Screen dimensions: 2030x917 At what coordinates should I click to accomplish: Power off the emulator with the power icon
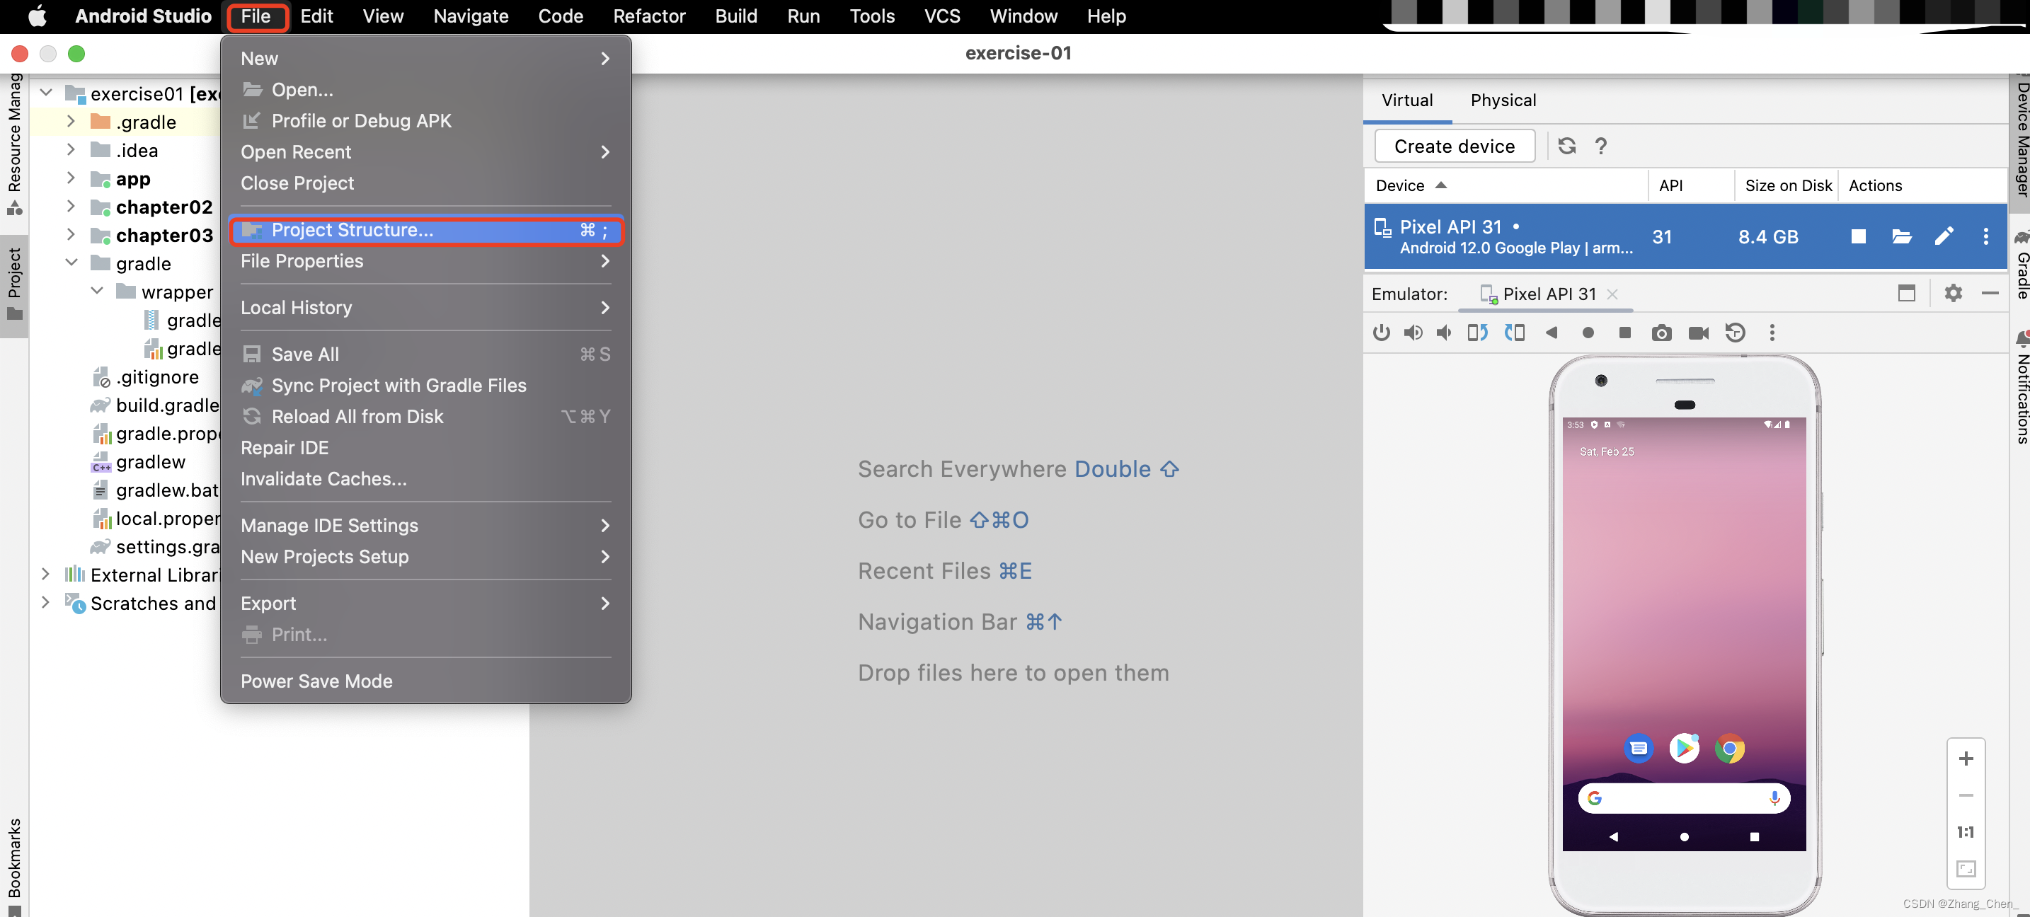click(x=1381, y=333)
